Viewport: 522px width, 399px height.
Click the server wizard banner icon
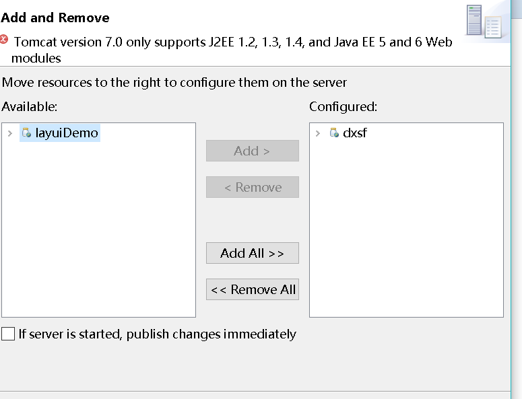point(484,20)
